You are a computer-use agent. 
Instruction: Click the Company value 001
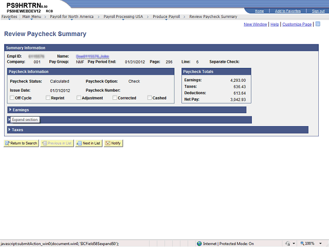pyautogui.click(x=37, y=62)
